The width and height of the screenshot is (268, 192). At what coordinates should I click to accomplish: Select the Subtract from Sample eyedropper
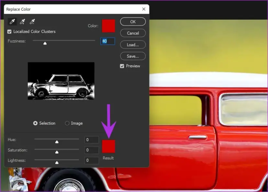pyautogui.click(x=32, y=21)
